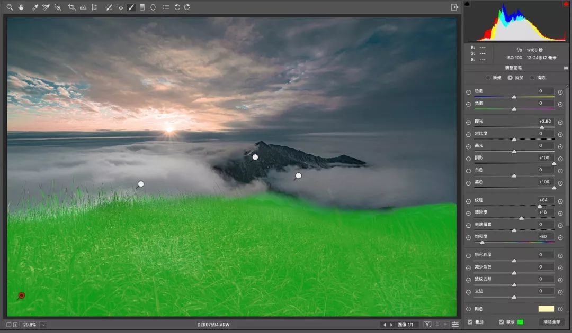Choose the Crop tool
This screenshot has height=333, width=572.
pos(71,7)
